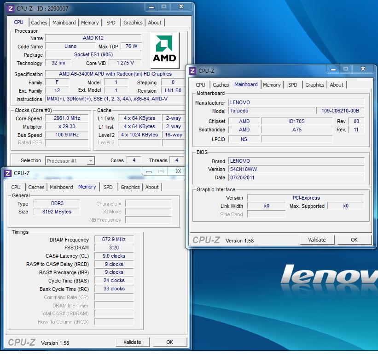
Task: Open SPD tab in Memory window
Action: [x=108, y=187]
